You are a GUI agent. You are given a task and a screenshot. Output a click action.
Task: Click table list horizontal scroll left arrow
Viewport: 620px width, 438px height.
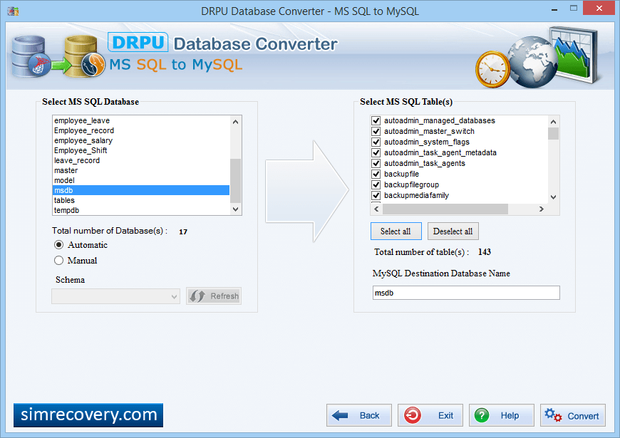point(376,209)
